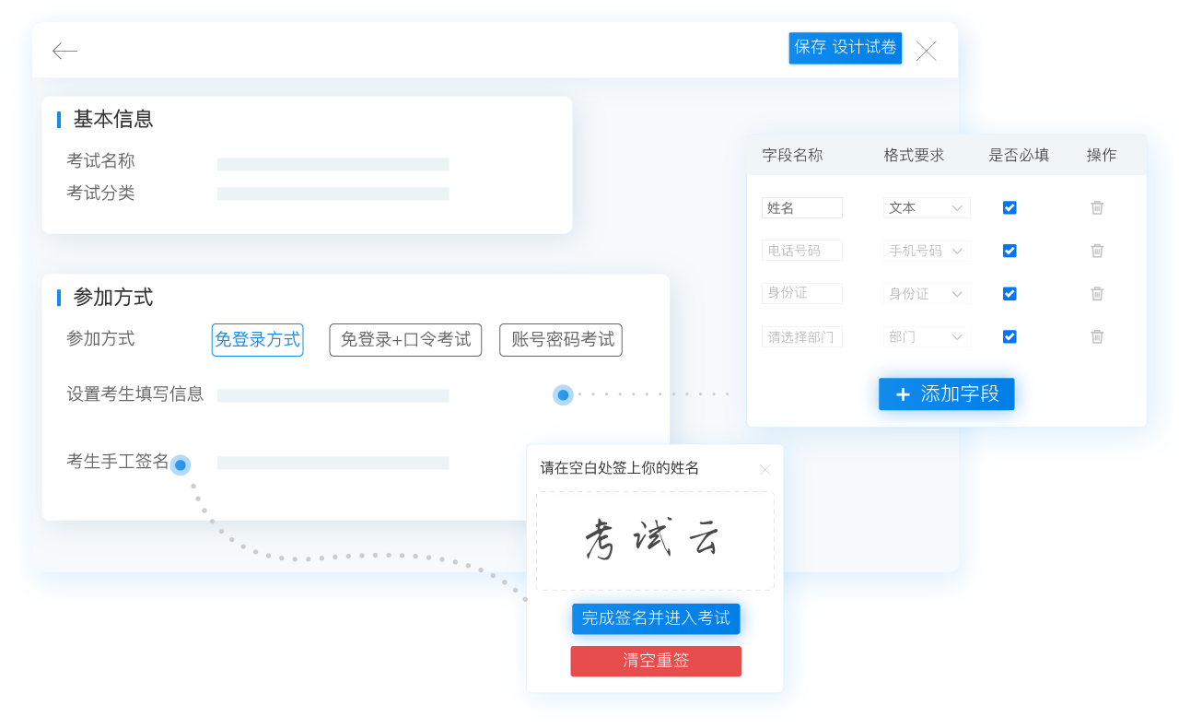This screenshot has height=728, width=1179.
Task: Open the 部门 format dropdown
Action: (x=927, y=337)
